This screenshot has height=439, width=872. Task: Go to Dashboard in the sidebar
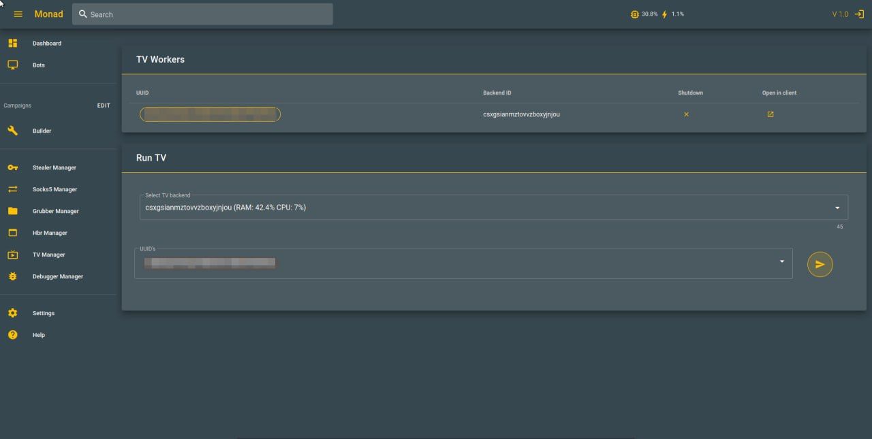pyautogui.click(x=47, y=44)
